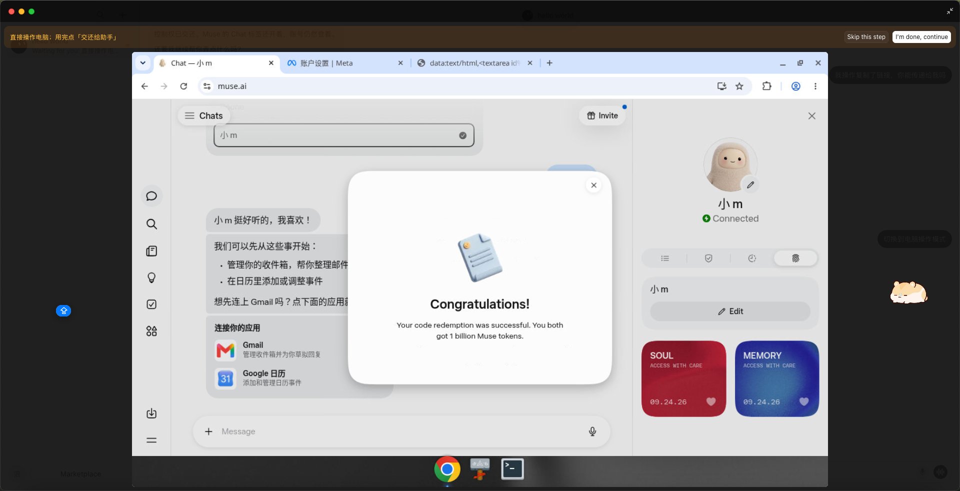The height and width of the screenshot is (491, 960).
Task: Select the two-line menu icon at the sidebar bottom
Action: tap(151, 440)
